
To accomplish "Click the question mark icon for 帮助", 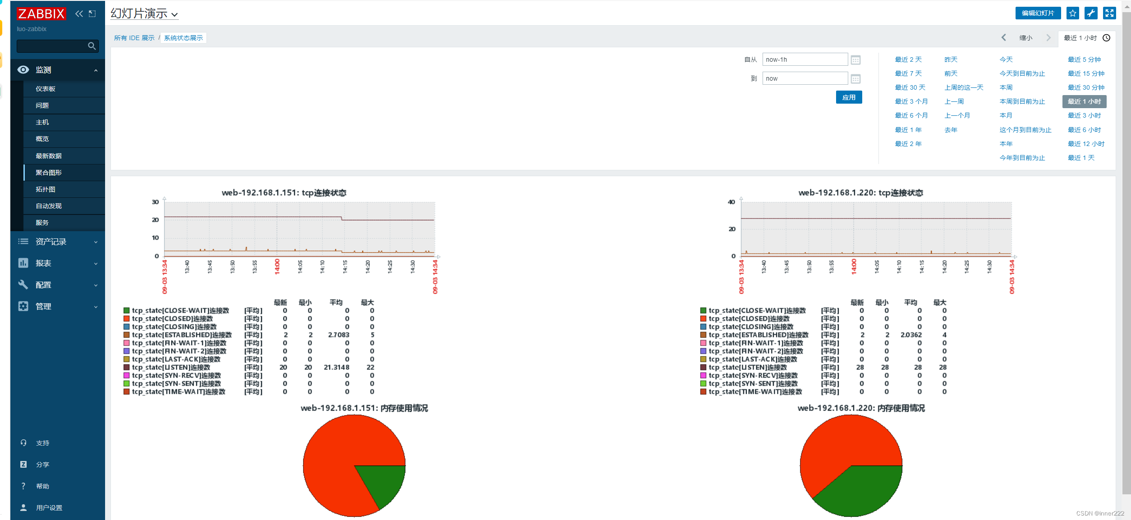I will pos(23,486).
